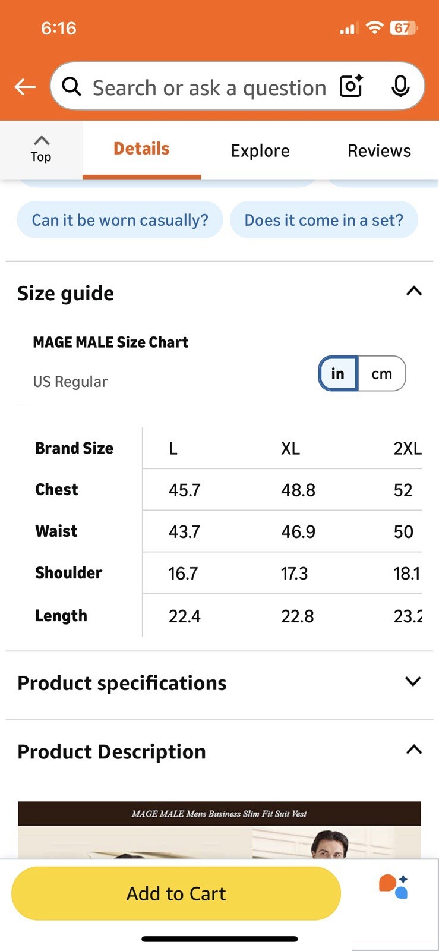Expand the Product specifications section
Viewport: 439px width, 951px height.
tap(412, 682)
